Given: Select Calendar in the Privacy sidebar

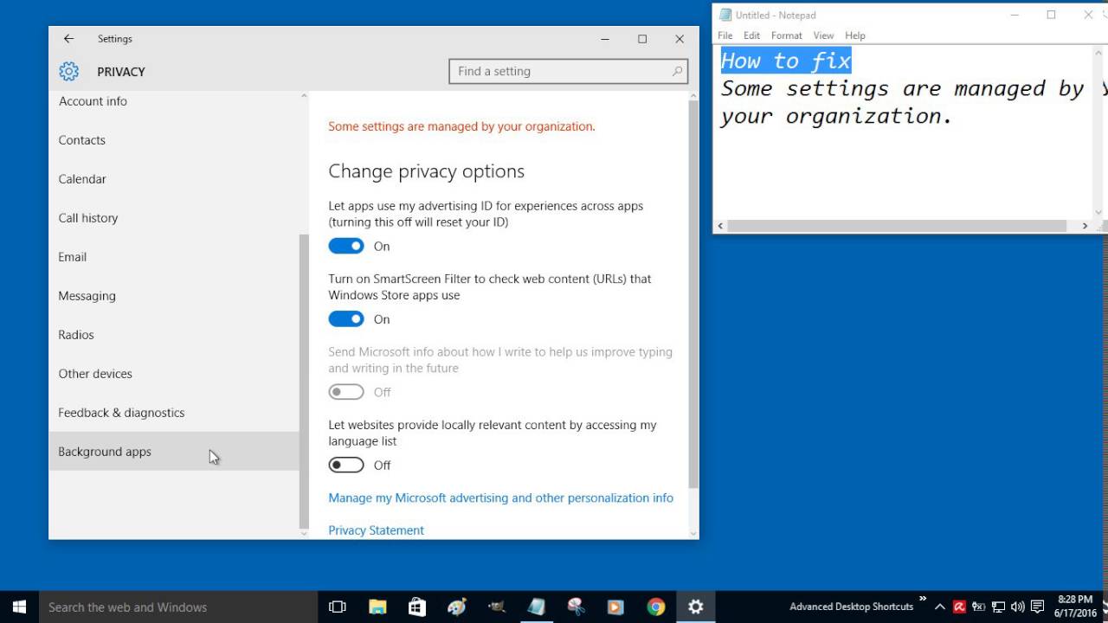Looking at the screenshot, I should (x=82, y=179).
